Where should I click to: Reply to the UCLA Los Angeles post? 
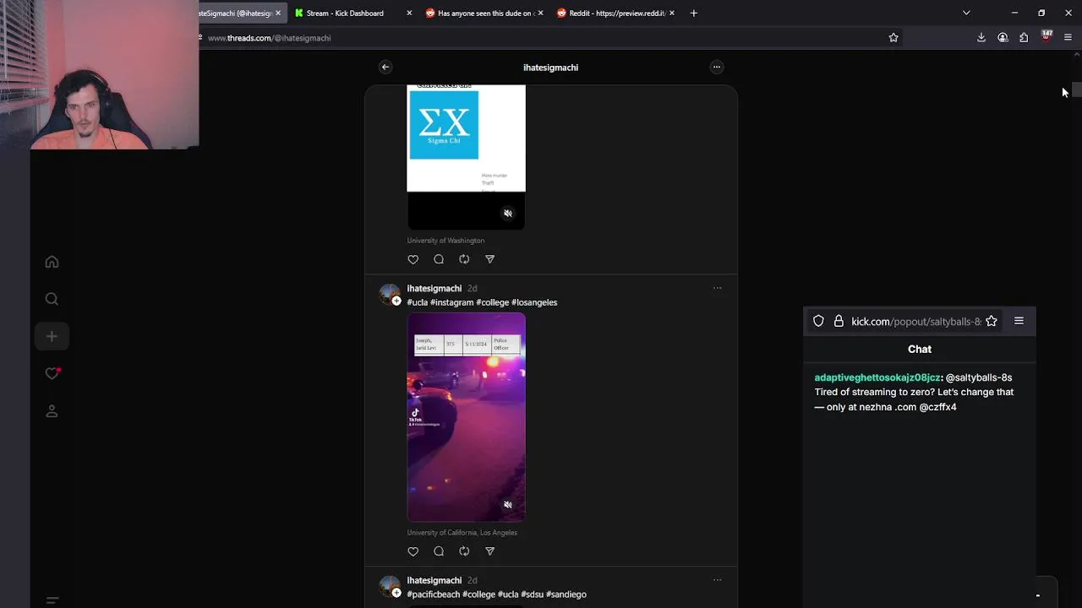tap(439, 551)
